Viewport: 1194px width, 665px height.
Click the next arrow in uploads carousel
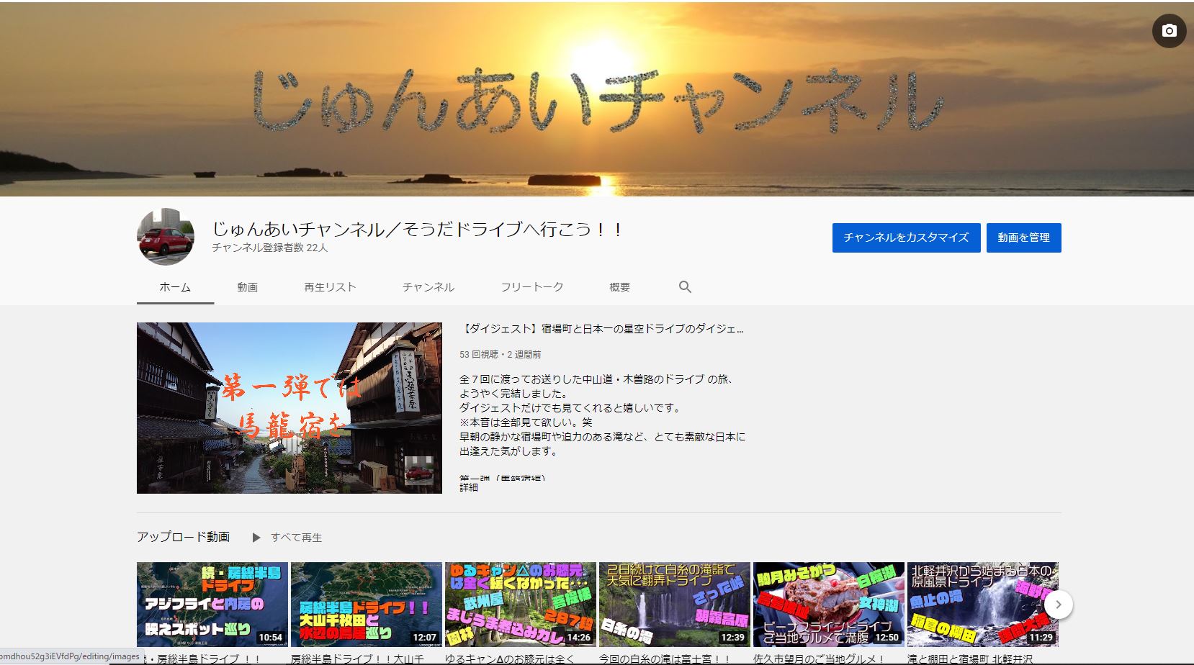[1058, 605]
